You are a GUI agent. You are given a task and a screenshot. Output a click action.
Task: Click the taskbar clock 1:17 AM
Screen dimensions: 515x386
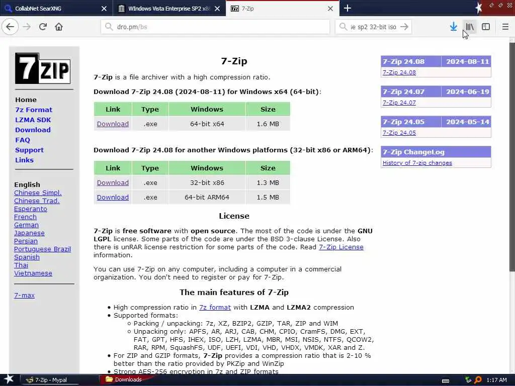pos(496,380)
